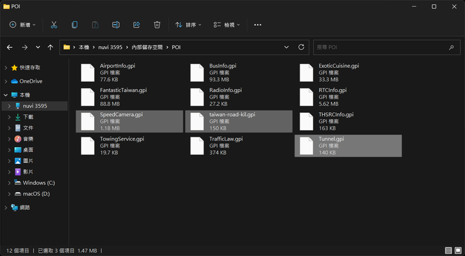The height and width of the screenshot is (256, 465).
Task: Collapse 本機 tree node
Action: point(6,95)
